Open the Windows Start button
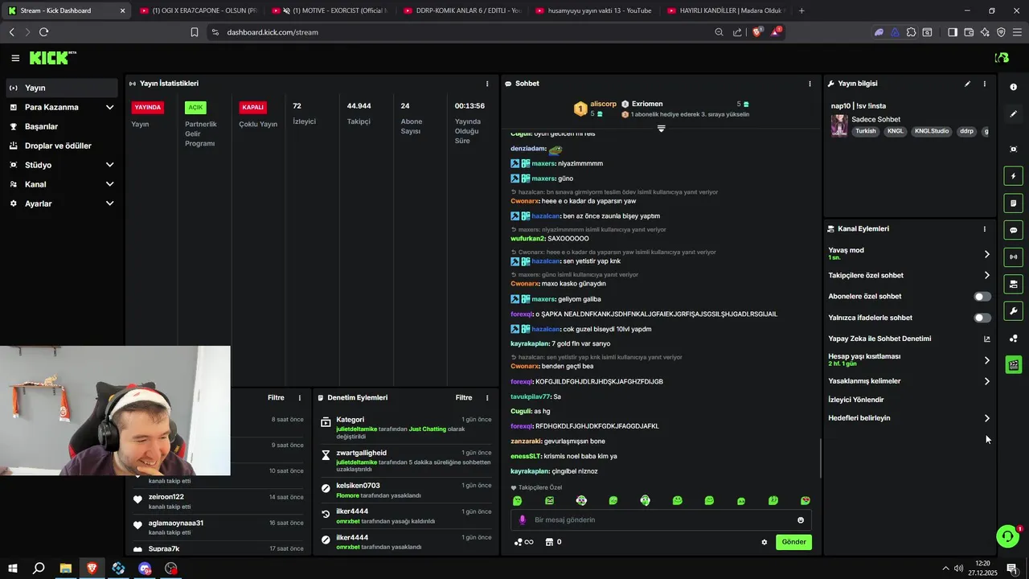The height and width of the screenshot is (579, 1029). click(x=12, y=569)
